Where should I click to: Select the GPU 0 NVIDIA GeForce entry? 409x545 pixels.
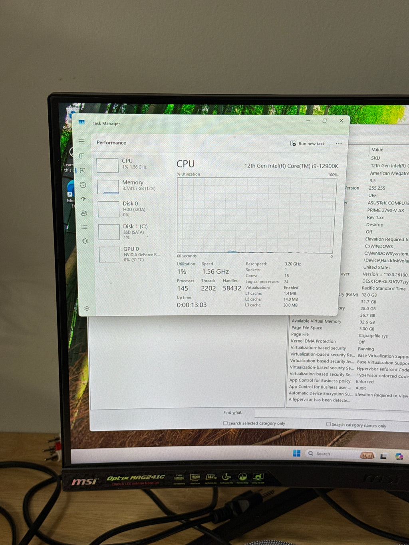tap(131, 254)
